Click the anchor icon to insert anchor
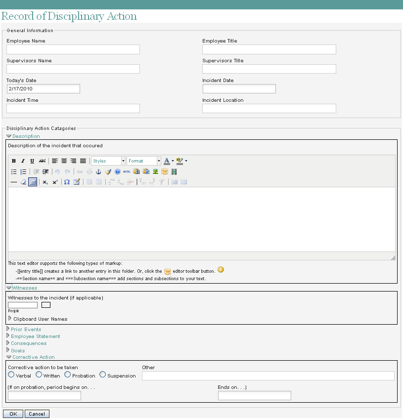Image resolution: width=403 pixels, height=420 pixels. pos(99,171)
